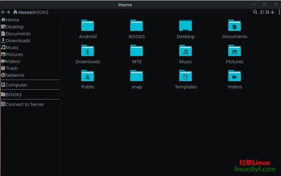Viewport: 281px width, 176px height.
Task: Select the Templates folder
Action: [x=186, y=77]
